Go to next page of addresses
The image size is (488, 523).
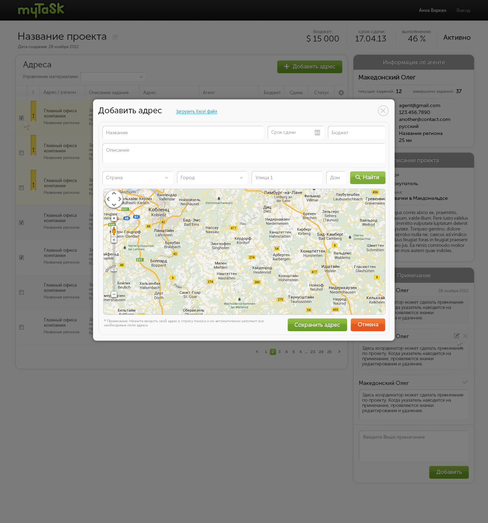pyautogui.click(x=339, y=352)
